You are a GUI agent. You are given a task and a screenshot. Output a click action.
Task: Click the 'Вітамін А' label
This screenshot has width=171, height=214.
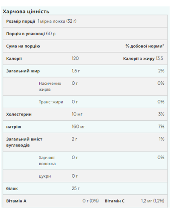(x=16, y=201)
